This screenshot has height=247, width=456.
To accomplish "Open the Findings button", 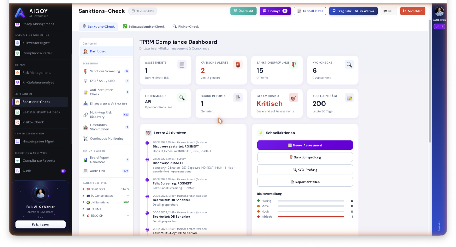I will 275,11.
